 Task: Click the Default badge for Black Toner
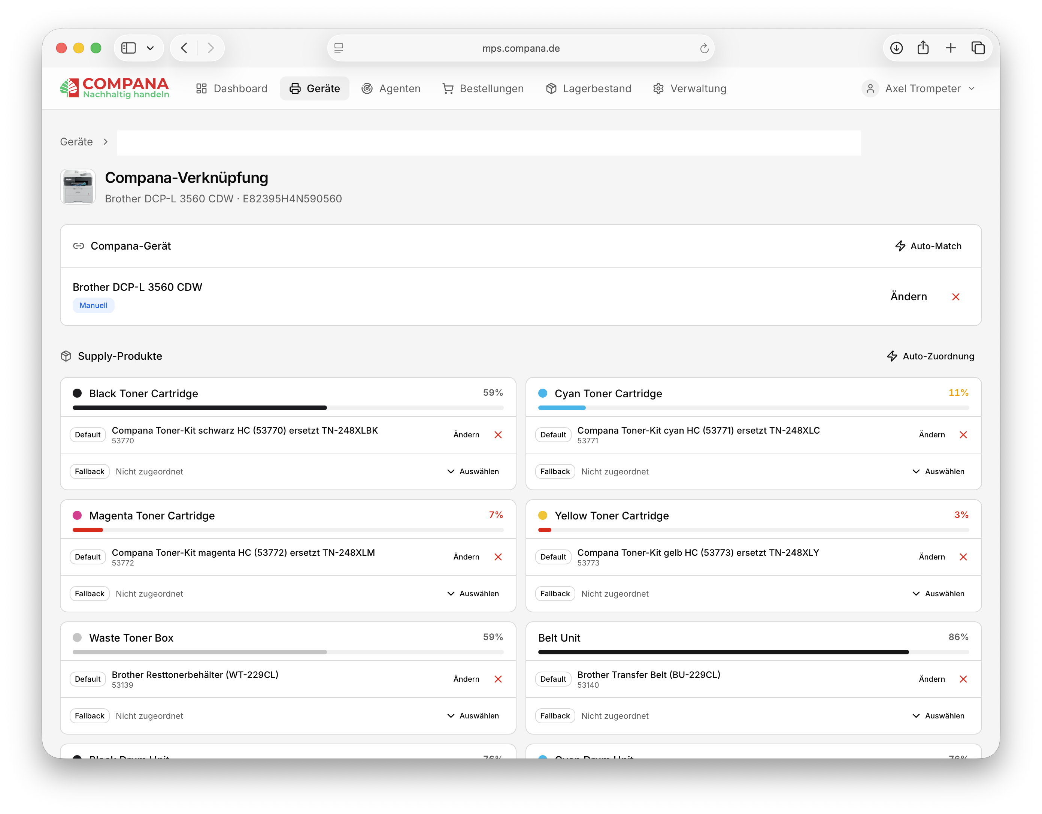[88, 434]
